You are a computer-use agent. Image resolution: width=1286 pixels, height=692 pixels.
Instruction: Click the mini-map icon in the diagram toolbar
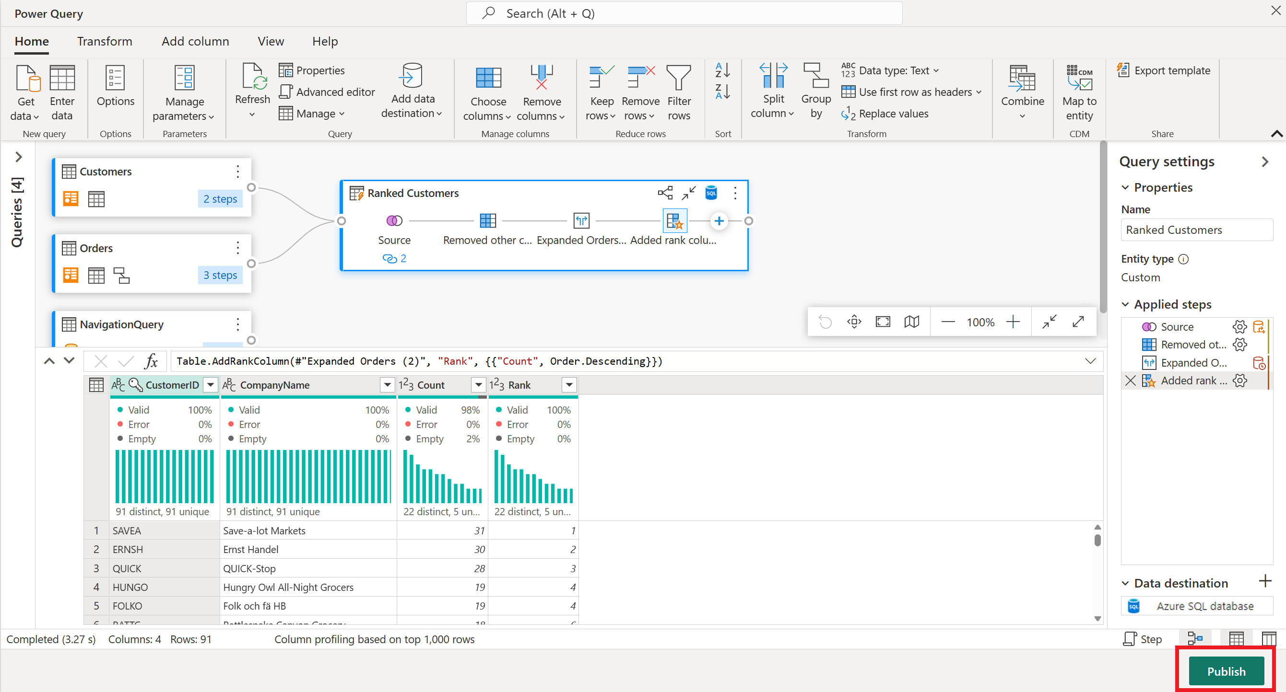tap(911, 321)
